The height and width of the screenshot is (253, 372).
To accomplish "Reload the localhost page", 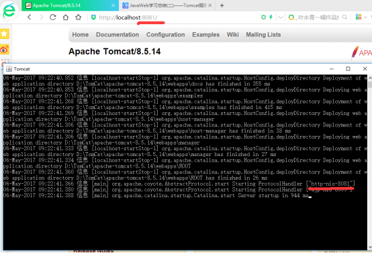I will point(53,17).
